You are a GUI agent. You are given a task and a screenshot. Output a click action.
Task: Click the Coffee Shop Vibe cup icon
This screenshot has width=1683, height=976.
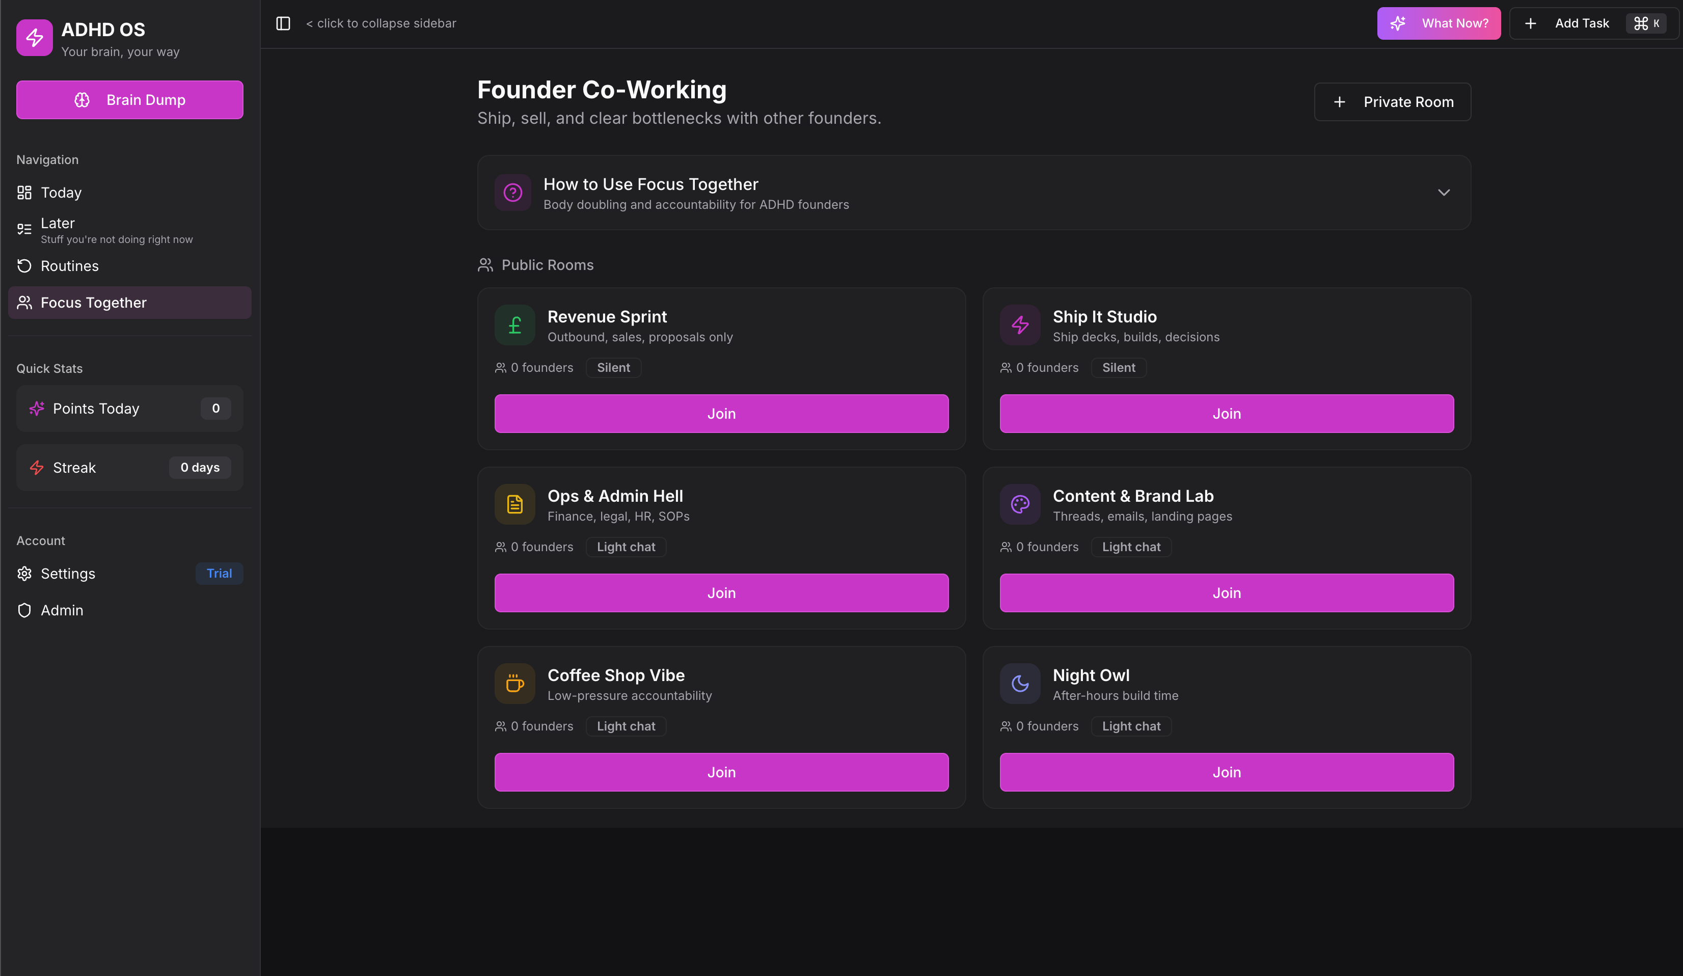click(514, 684)
